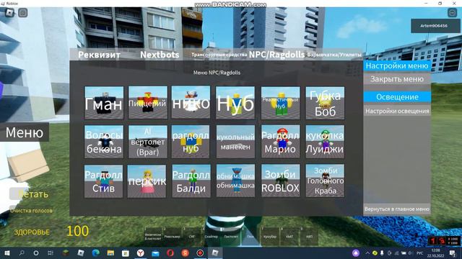Open Mail app from the taskbar

(155, 253)
